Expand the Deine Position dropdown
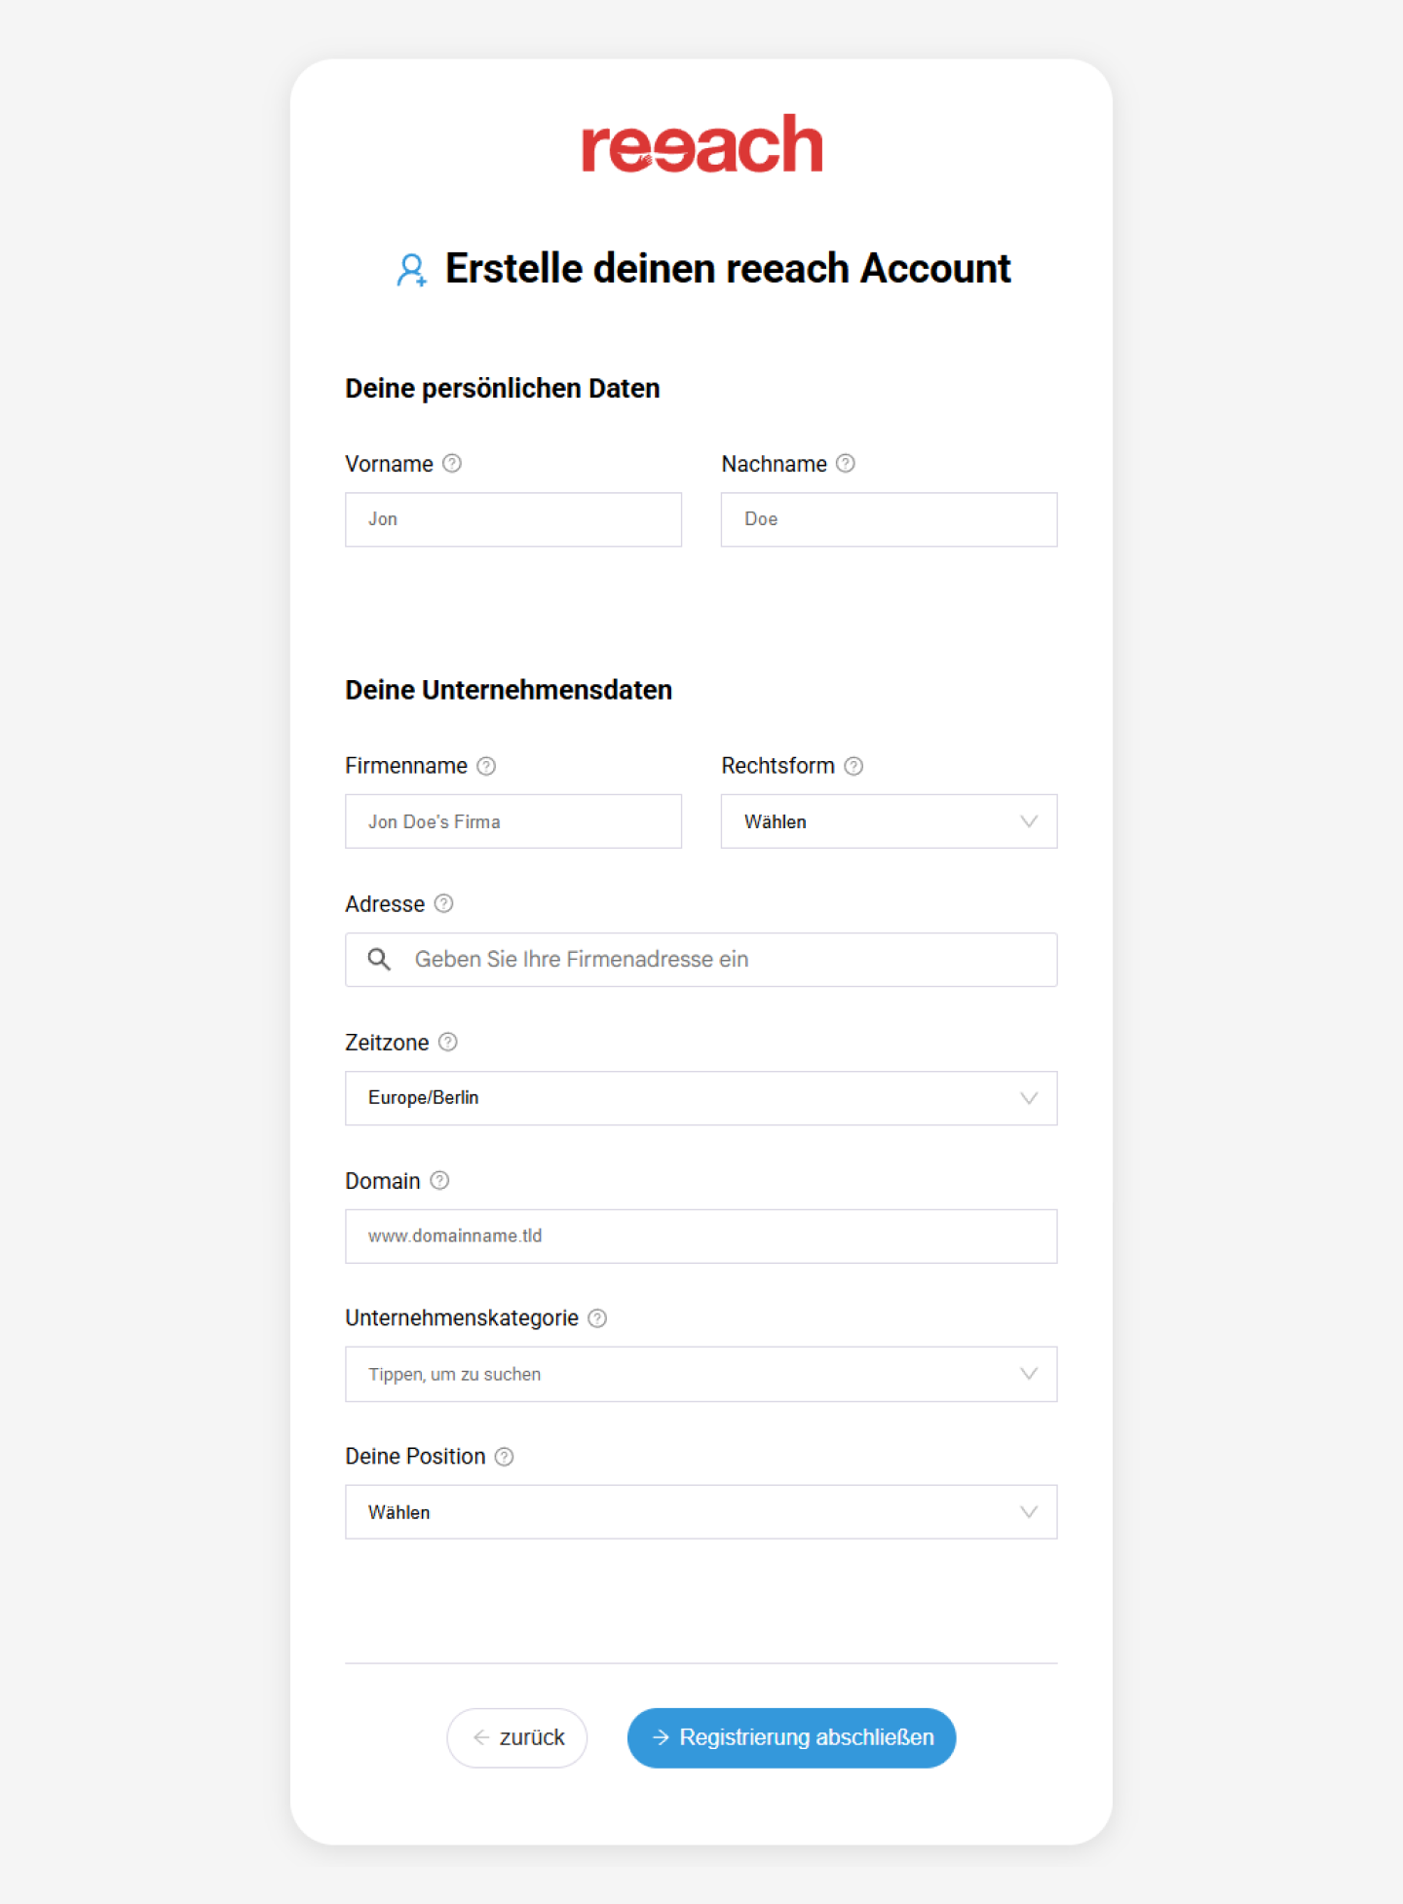 pyautogui.click(x=701, y=1512)
